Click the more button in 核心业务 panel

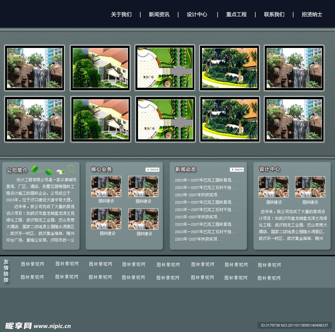tap(152, 170)
